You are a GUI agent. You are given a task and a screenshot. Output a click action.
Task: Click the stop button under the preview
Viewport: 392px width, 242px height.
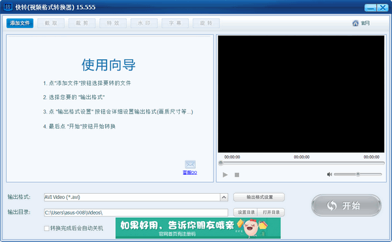coord(237,175)
